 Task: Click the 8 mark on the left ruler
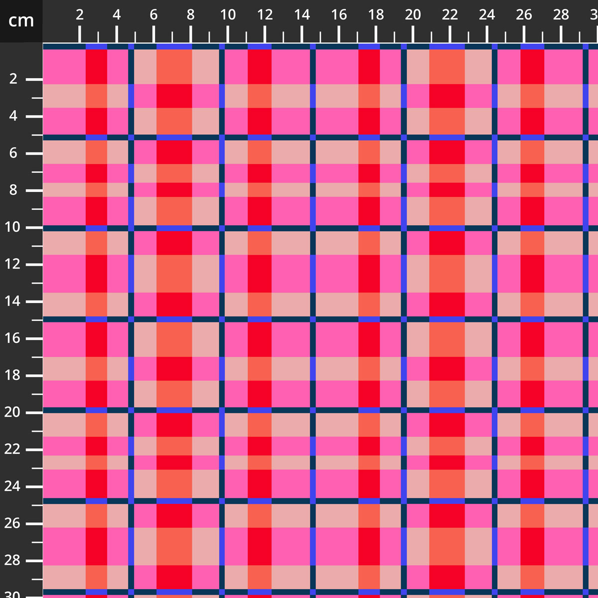pyautogui.click(x=13, y=190)
